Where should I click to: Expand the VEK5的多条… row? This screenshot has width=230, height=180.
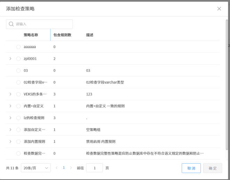(10, 94)
